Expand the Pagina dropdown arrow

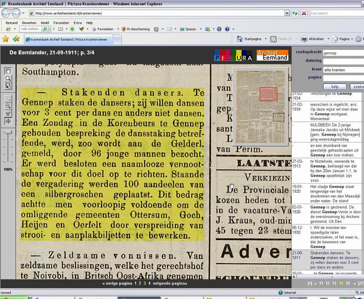(352, 39)
